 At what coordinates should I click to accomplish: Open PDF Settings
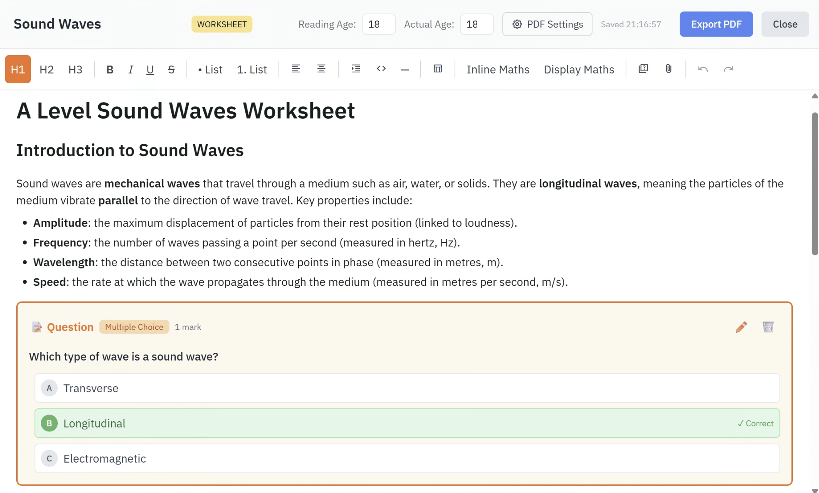[547, 24]
